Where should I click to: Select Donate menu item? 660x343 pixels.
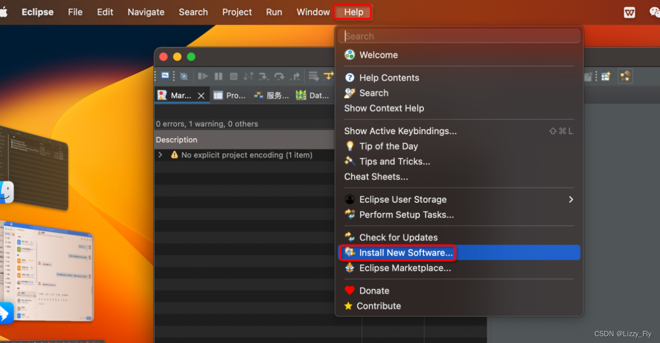pyautogui.click(x=459, y=290)
